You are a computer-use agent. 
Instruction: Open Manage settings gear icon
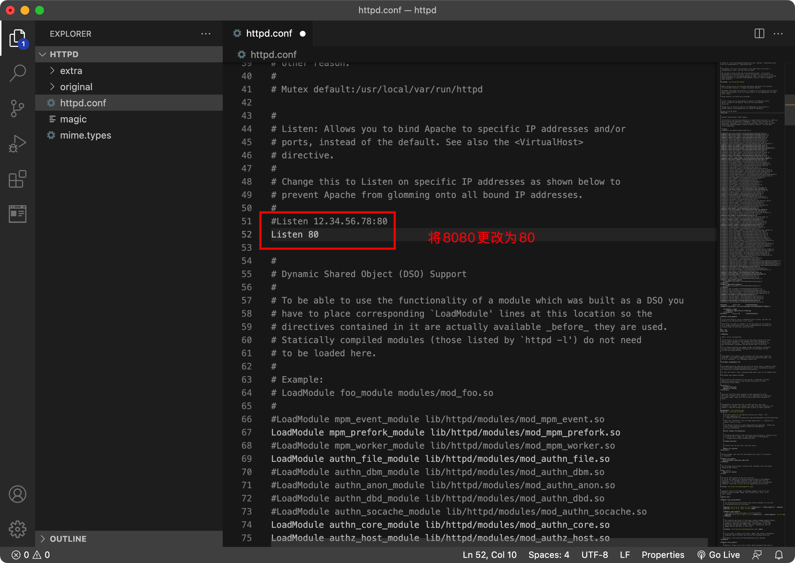coord(18,529)
